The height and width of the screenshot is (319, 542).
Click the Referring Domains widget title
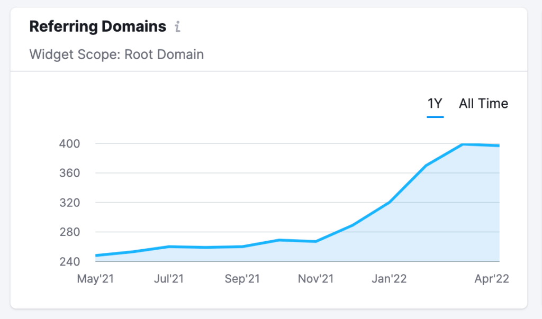[x=98, y=26]
